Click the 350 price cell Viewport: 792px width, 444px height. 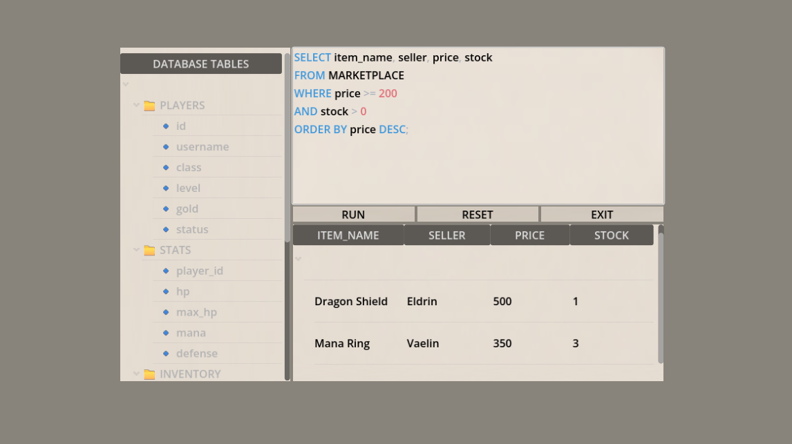[502, 343]
